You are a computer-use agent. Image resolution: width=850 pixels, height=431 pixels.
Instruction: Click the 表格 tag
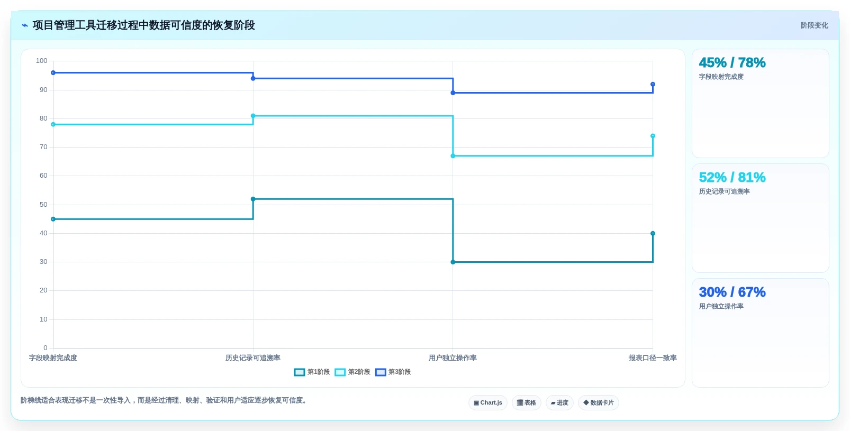pos(527,403)
